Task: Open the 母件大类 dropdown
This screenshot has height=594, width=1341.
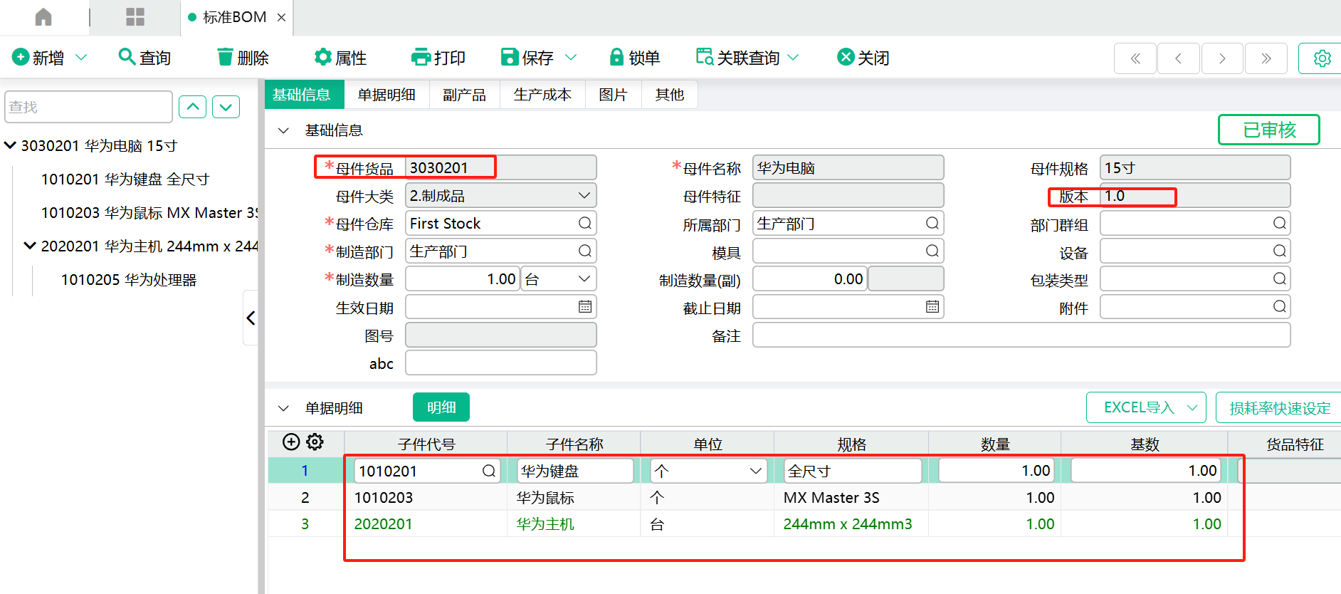Action: [584, 195]
